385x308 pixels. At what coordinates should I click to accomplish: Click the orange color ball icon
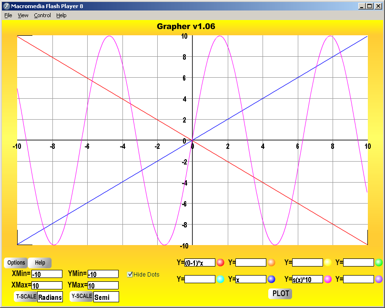[x=272, y=262]
